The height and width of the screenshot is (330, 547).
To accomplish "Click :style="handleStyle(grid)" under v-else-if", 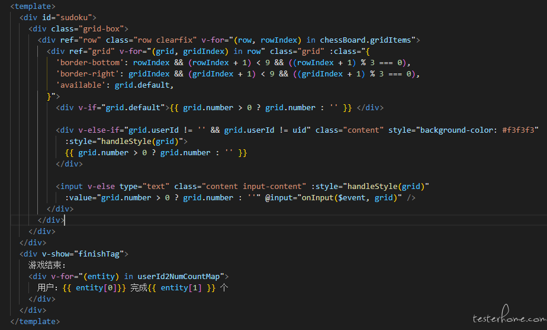I will click(x=124, y=141).
